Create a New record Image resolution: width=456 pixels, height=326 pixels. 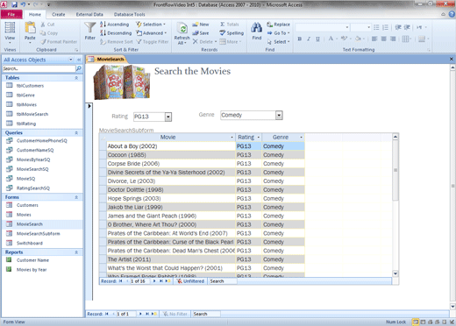pos(201,25)
